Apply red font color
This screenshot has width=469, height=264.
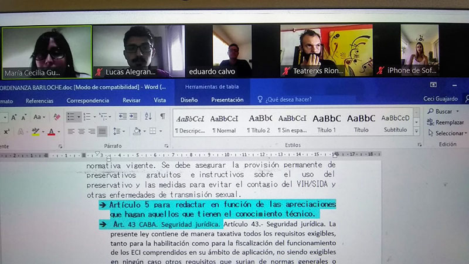pyautogui.click(x=52, y=131)
